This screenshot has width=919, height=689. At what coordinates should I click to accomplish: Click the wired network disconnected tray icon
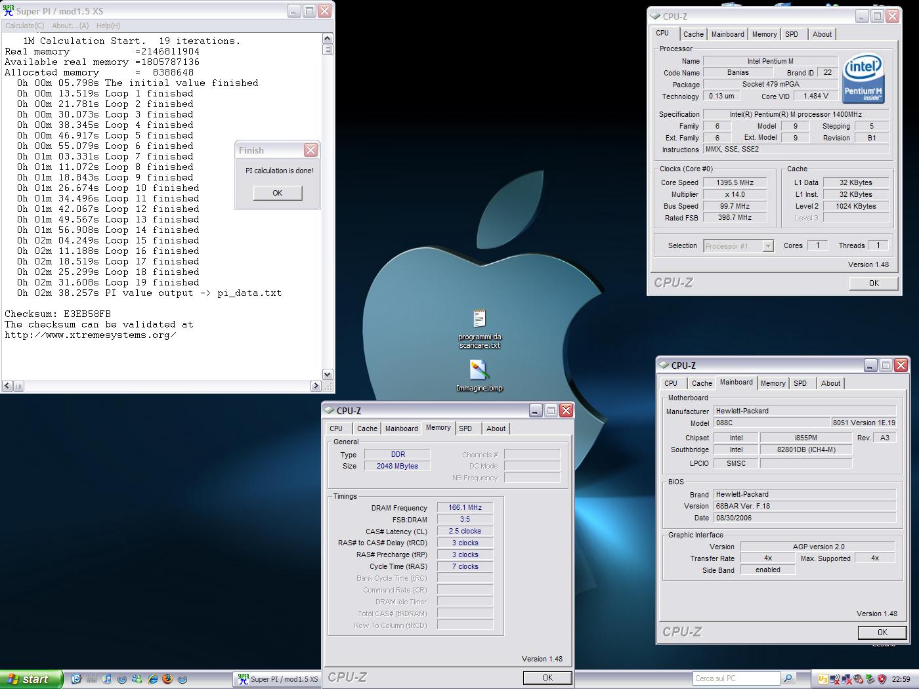click(x=847, y=679)
